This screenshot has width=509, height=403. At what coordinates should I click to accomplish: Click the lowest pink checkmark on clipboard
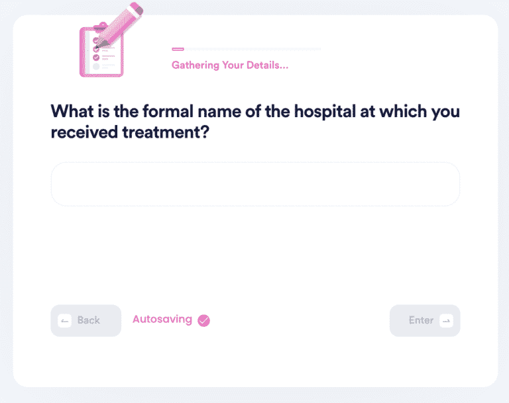pyautogui.click(x=96, y=58)
